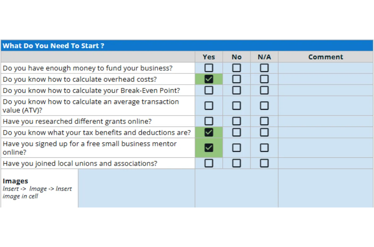Click comment cell for tax benefits row
Viewport: 374px width, 247px height.
click(x=325, y=132)
